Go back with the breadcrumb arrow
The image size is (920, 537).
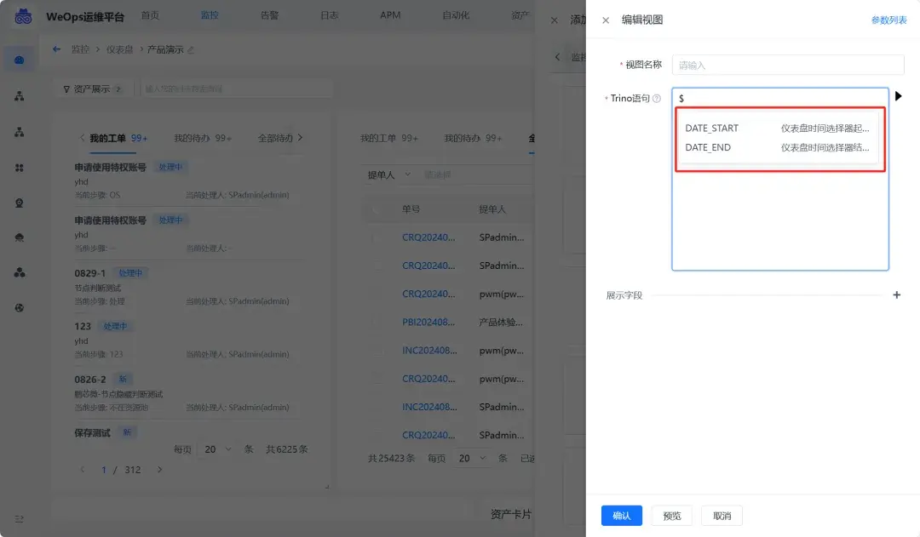click(x=56, y=49)
